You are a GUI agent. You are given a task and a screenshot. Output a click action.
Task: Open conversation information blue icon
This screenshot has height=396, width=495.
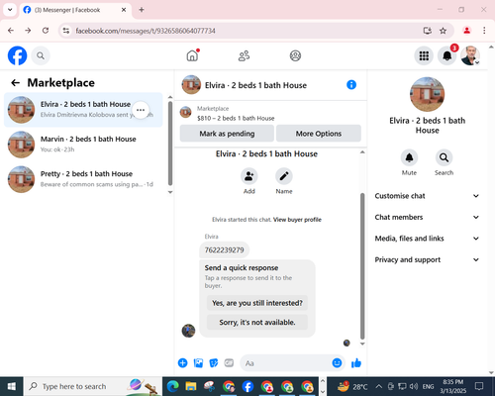click(x=351, y=85)
